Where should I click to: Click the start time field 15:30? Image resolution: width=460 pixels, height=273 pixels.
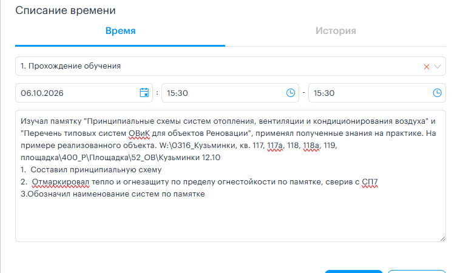[230, 93]
